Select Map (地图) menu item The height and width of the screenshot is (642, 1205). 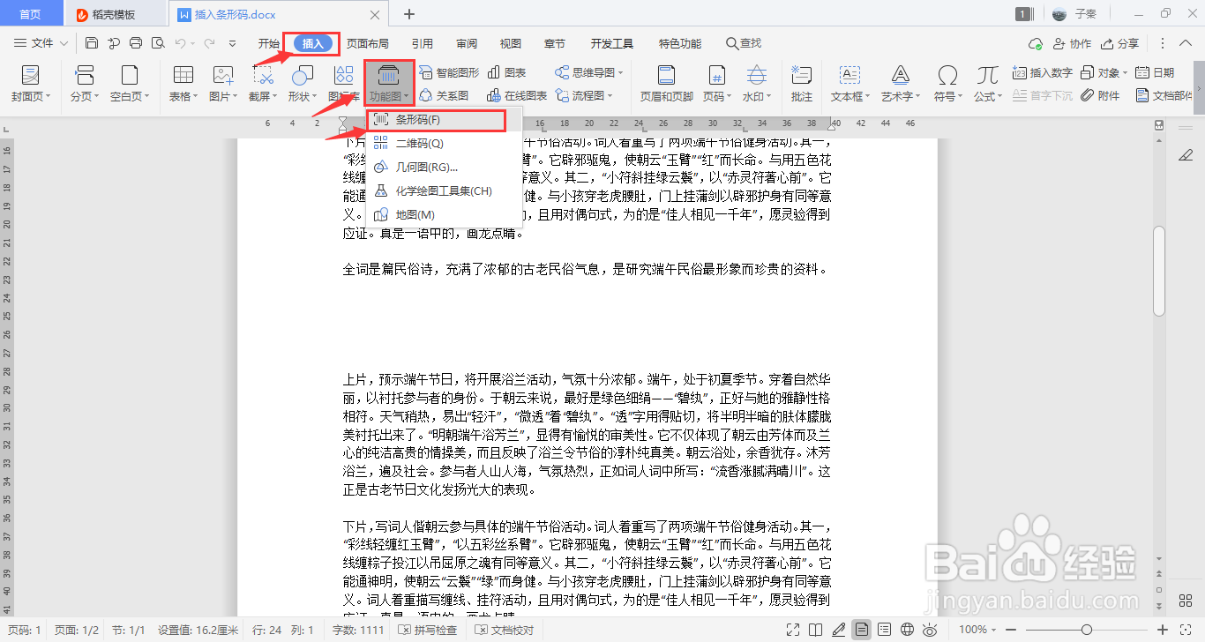coord(444,214)
